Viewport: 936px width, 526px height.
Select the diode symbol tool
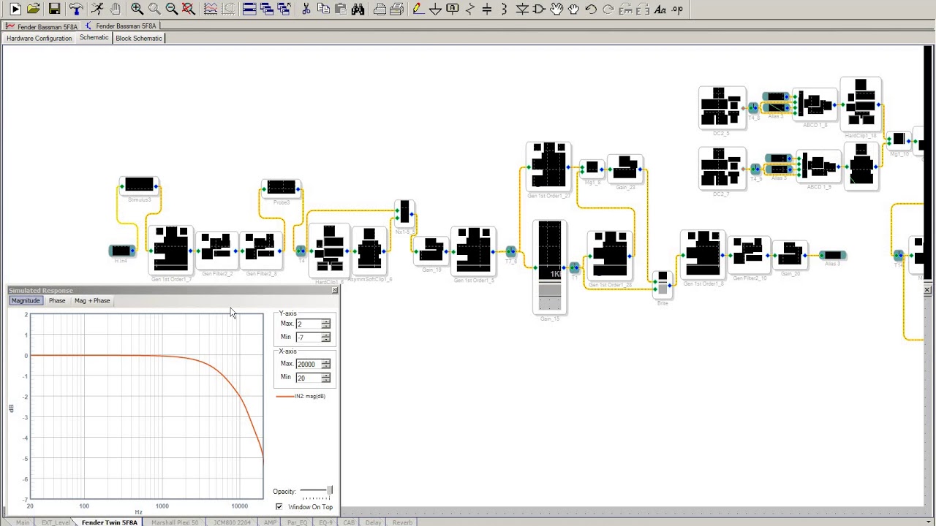click(521, 9)
